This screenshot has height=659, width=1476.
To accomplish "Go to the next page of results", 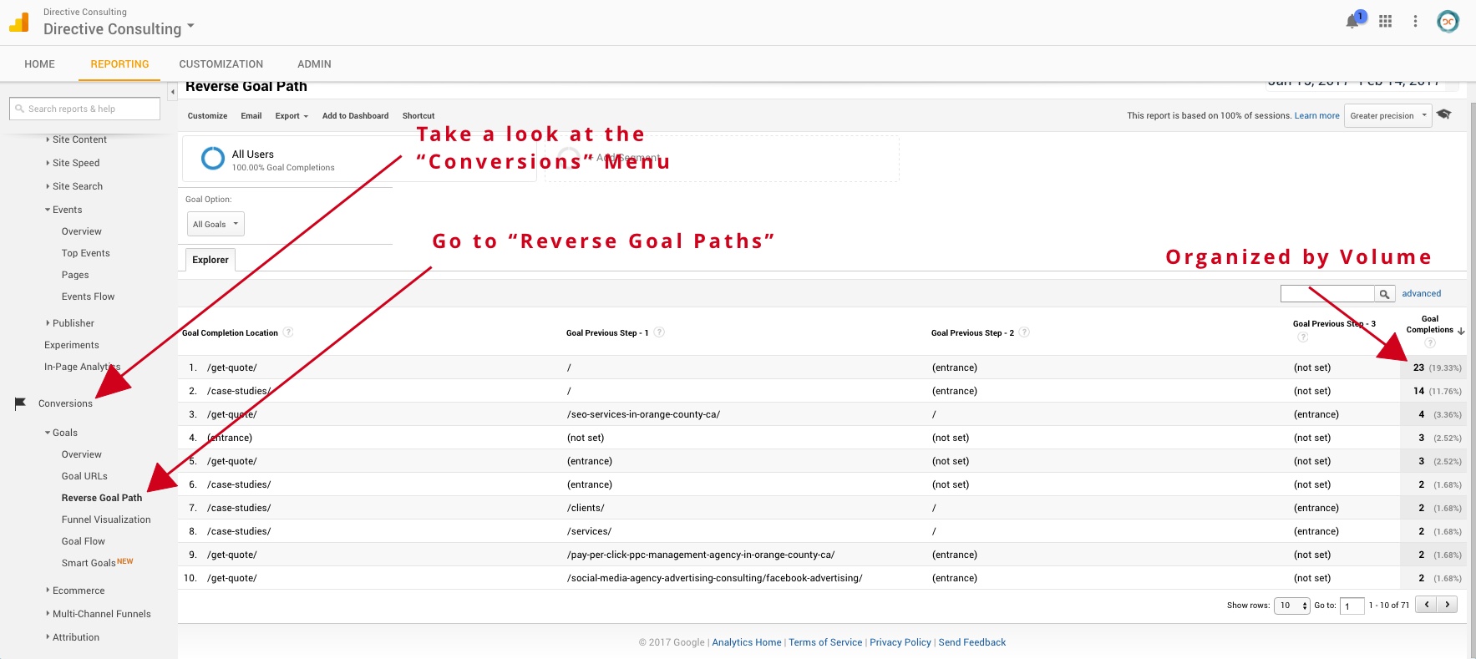I will (1447, 605).
